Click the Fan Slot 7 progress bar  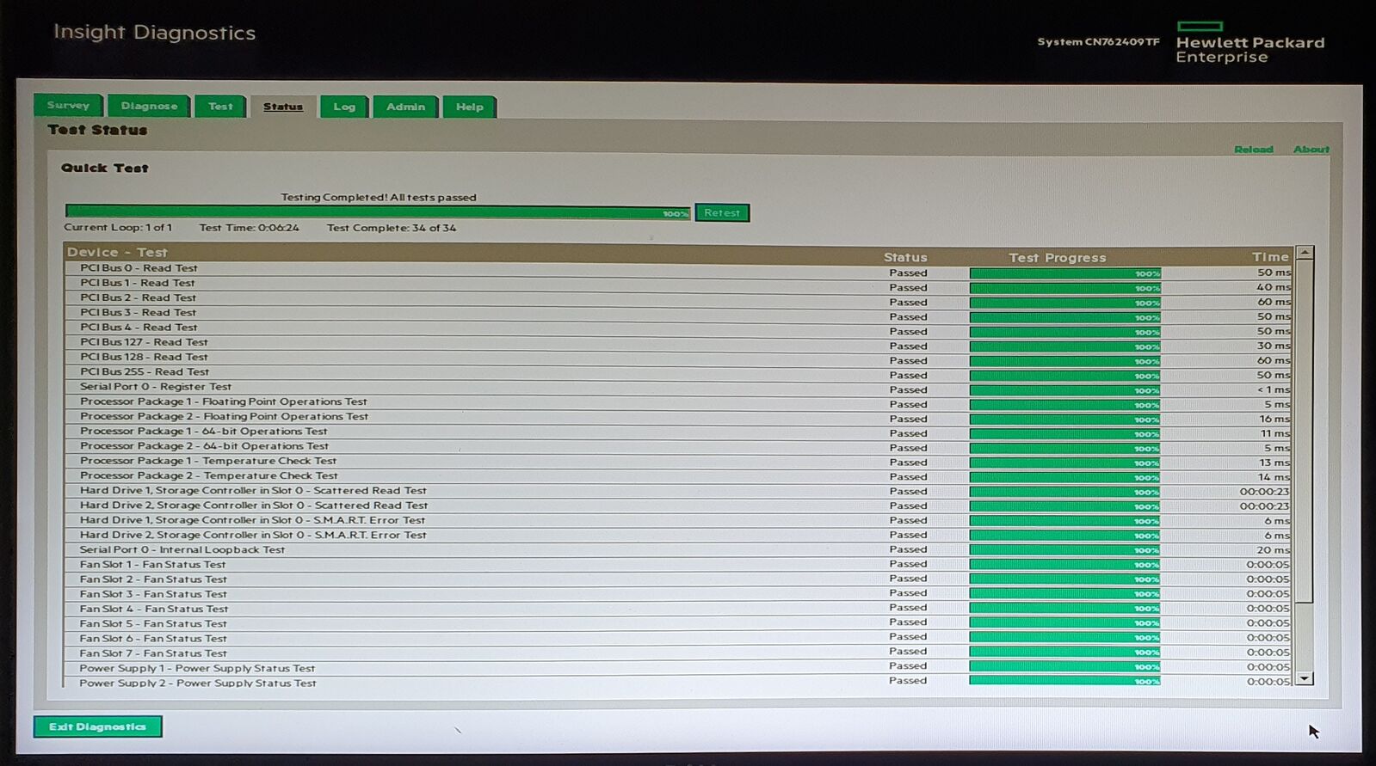tap(1064, 653)
